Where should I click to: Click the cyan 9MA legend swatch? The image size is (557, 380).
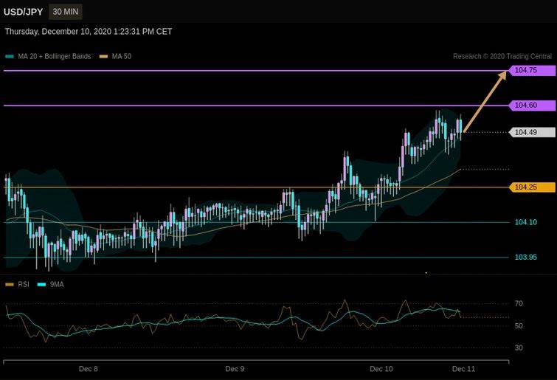tap(41, 285)
